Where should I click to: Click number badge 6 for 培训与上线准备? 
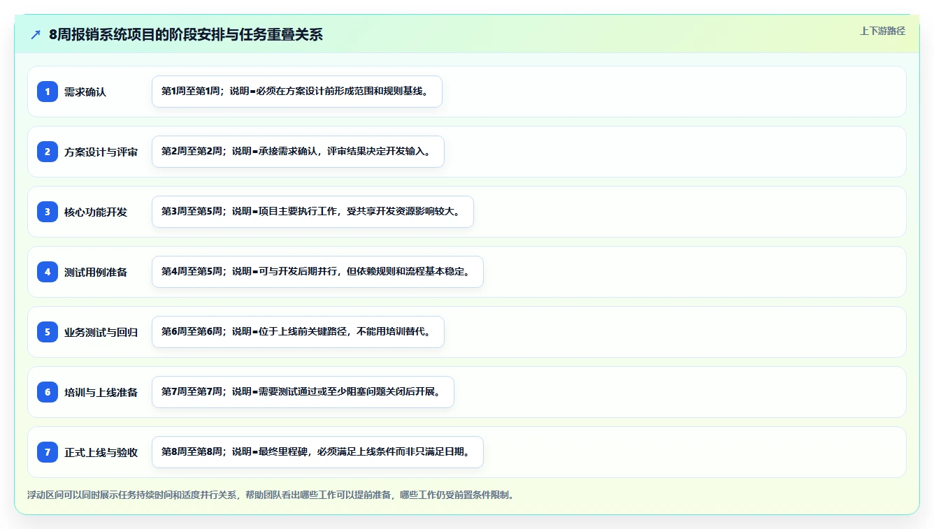click(48, 392)
